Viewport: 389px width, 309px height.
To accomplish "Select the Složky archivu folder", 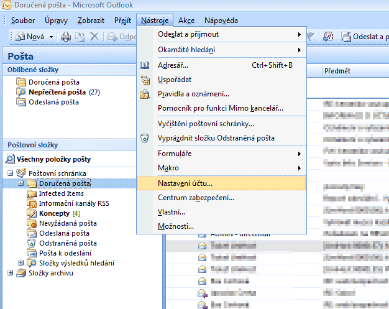I will coord(51,273).
